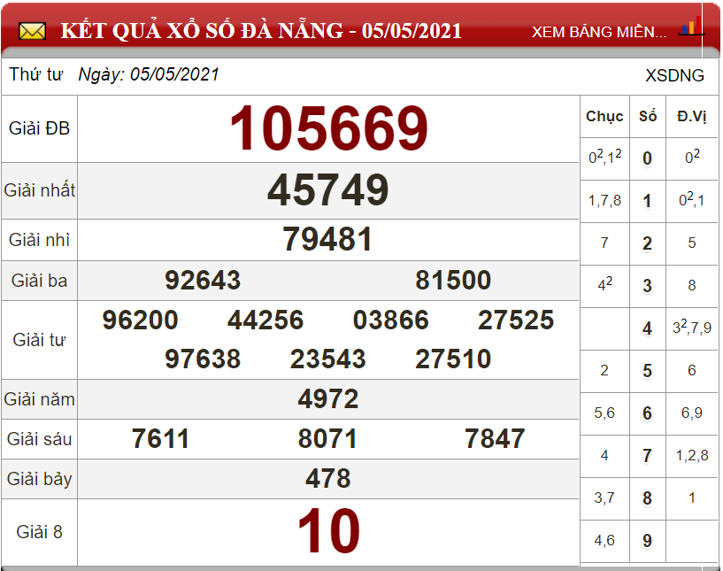The height and width of the screenshot is (571, 723).
Task: Click the Giải ĐB row label
Action: pyautogui.click(x=39, y=129)
